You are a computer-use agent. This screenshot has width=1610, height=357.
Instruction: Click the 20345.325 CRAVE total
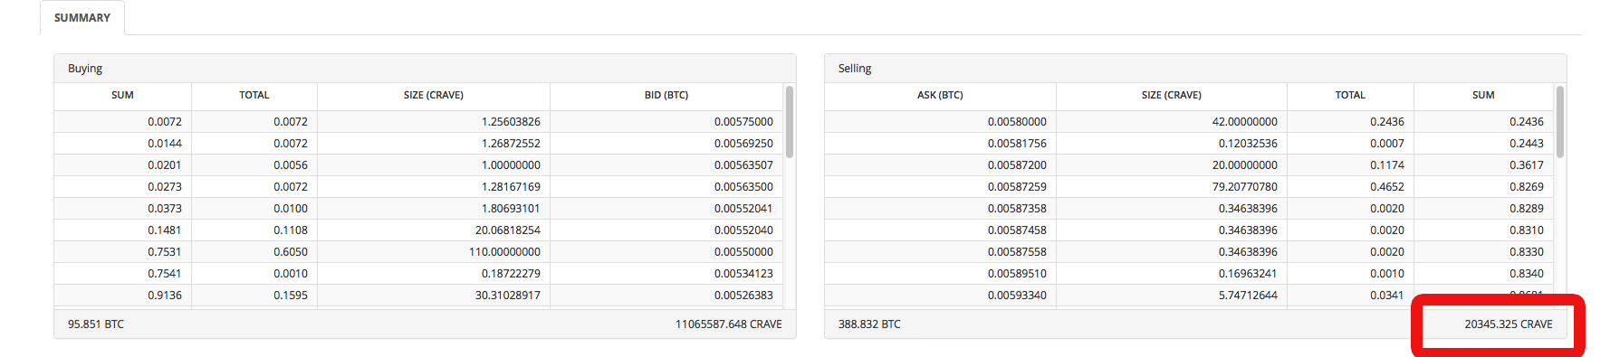pyautogui.click(x=1509, y=324)
